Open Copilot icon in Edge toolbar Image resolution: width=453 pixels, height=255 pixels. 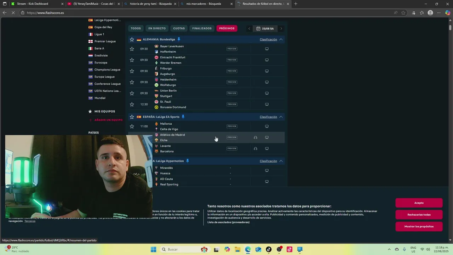point(447,13)
